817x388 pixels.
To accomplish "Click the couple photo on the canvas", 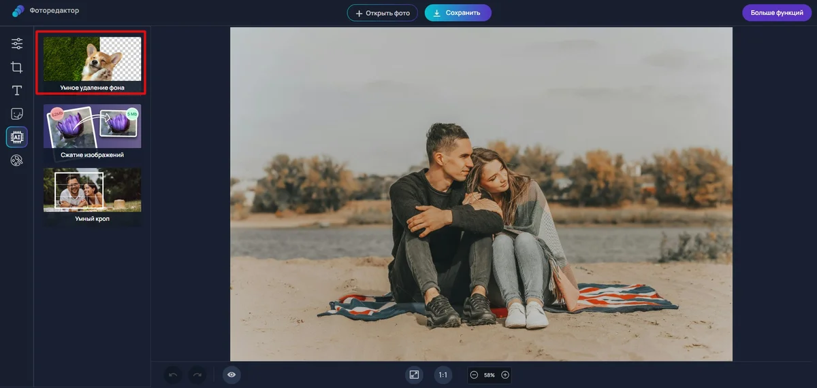I will pos(481,194).
